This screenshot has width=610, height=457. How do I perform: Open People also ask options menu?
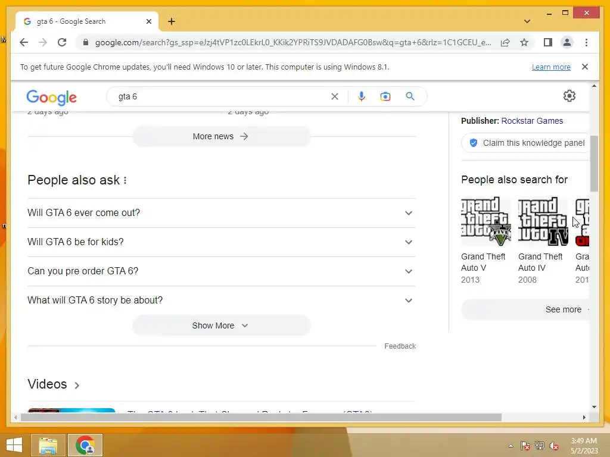(125, 180)
